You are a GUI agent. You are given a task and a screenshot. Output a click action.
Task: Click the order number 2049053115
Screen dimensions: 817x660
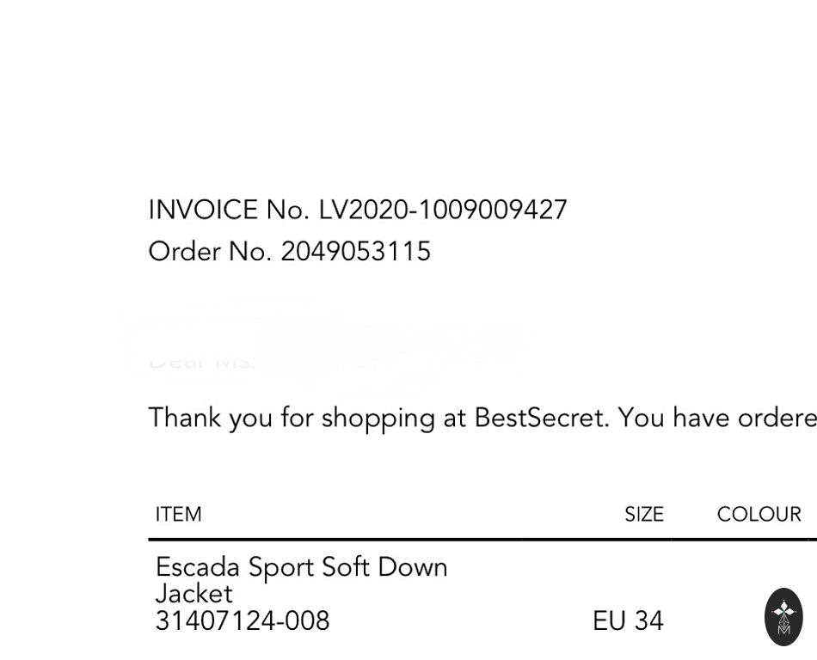[355, 252]
